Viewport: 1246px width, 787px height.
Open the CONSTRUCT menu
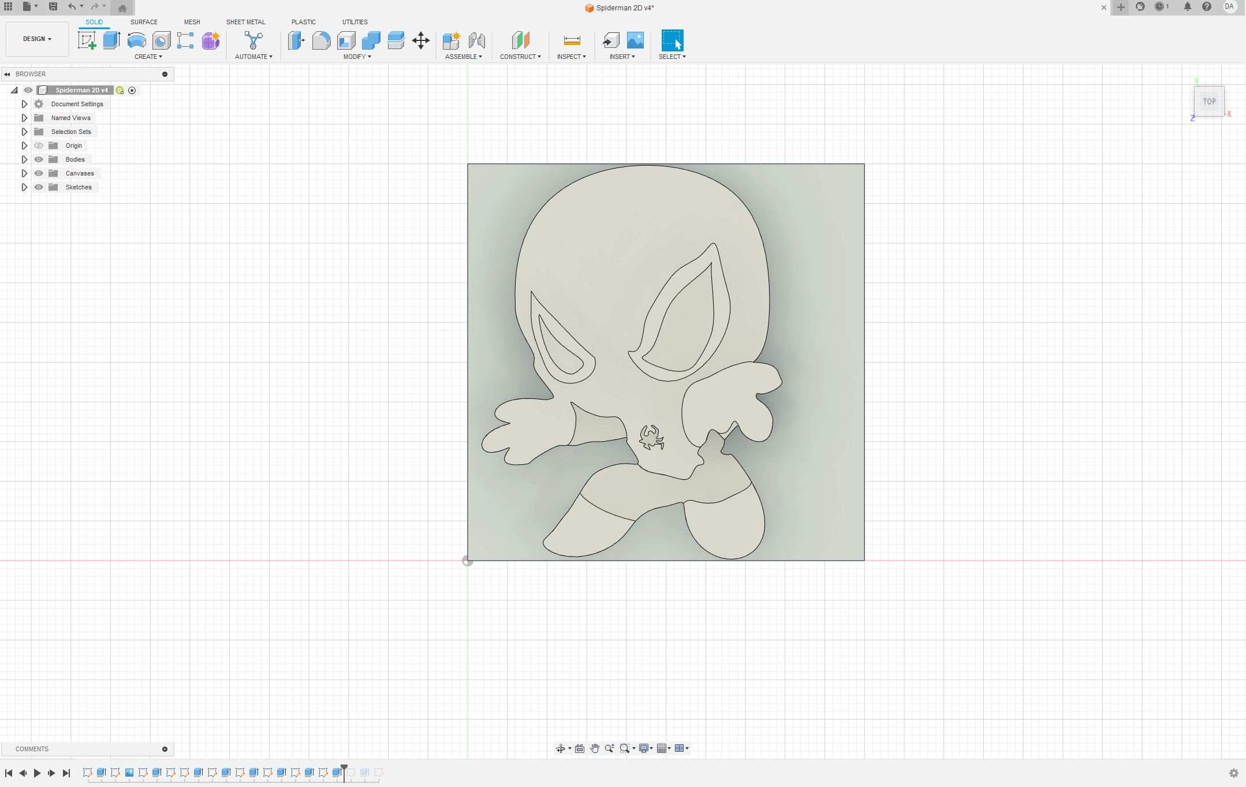pos(521,57)
